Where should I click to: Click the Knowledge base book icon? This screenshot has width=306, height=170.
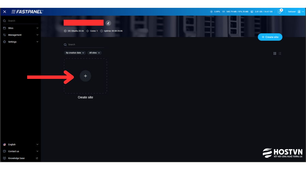coord(4,158)
